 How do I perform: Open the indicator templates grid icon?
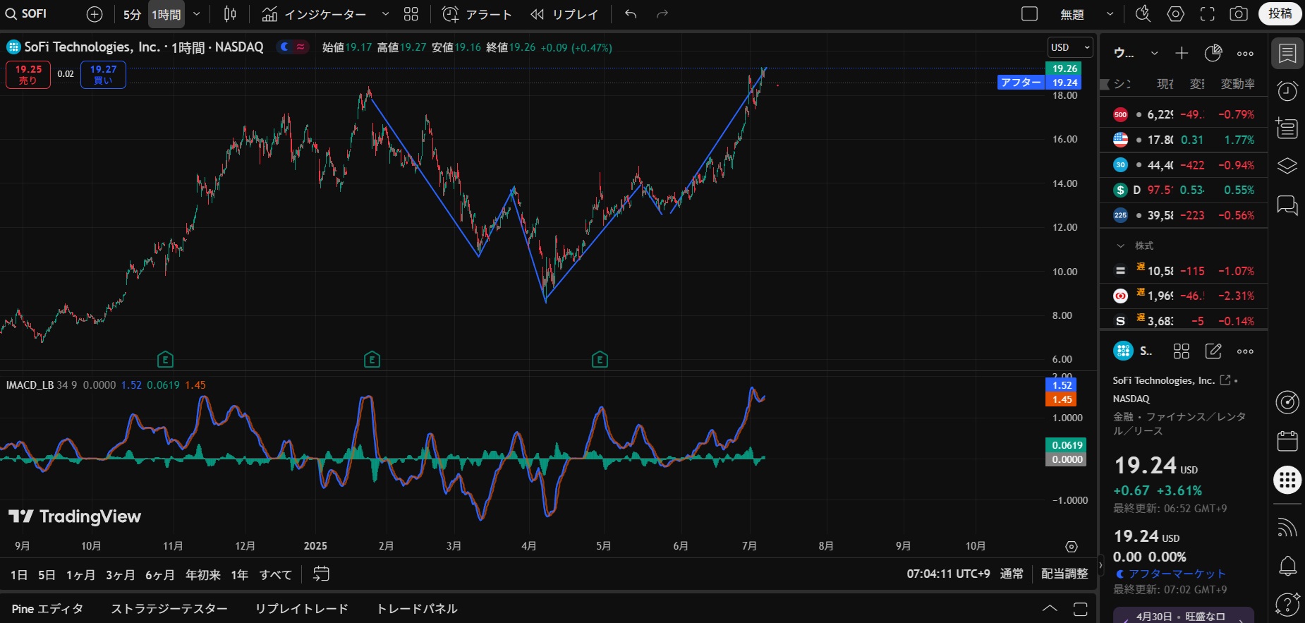411,14
